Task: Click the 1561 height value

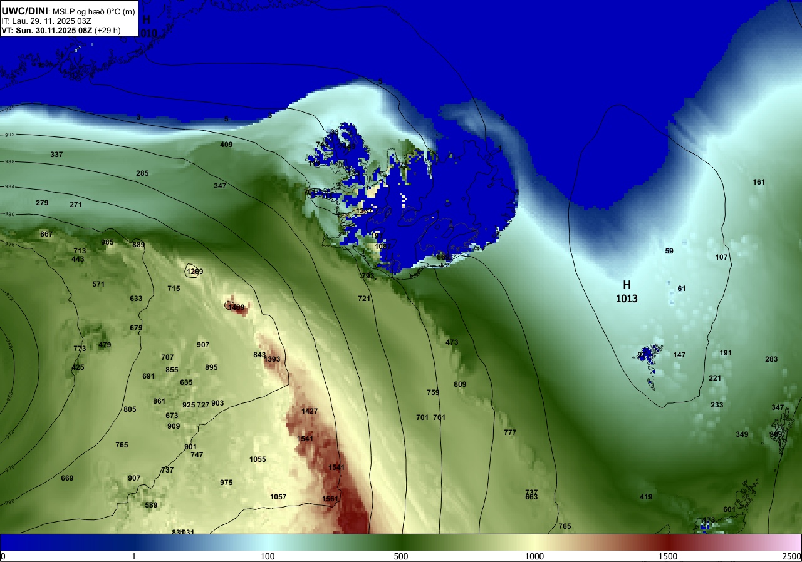Action: point(330,499)
